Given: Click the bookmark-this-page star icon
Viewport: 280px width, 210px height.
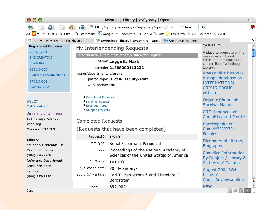Looking at the screenshot, I should pos(82,27).
